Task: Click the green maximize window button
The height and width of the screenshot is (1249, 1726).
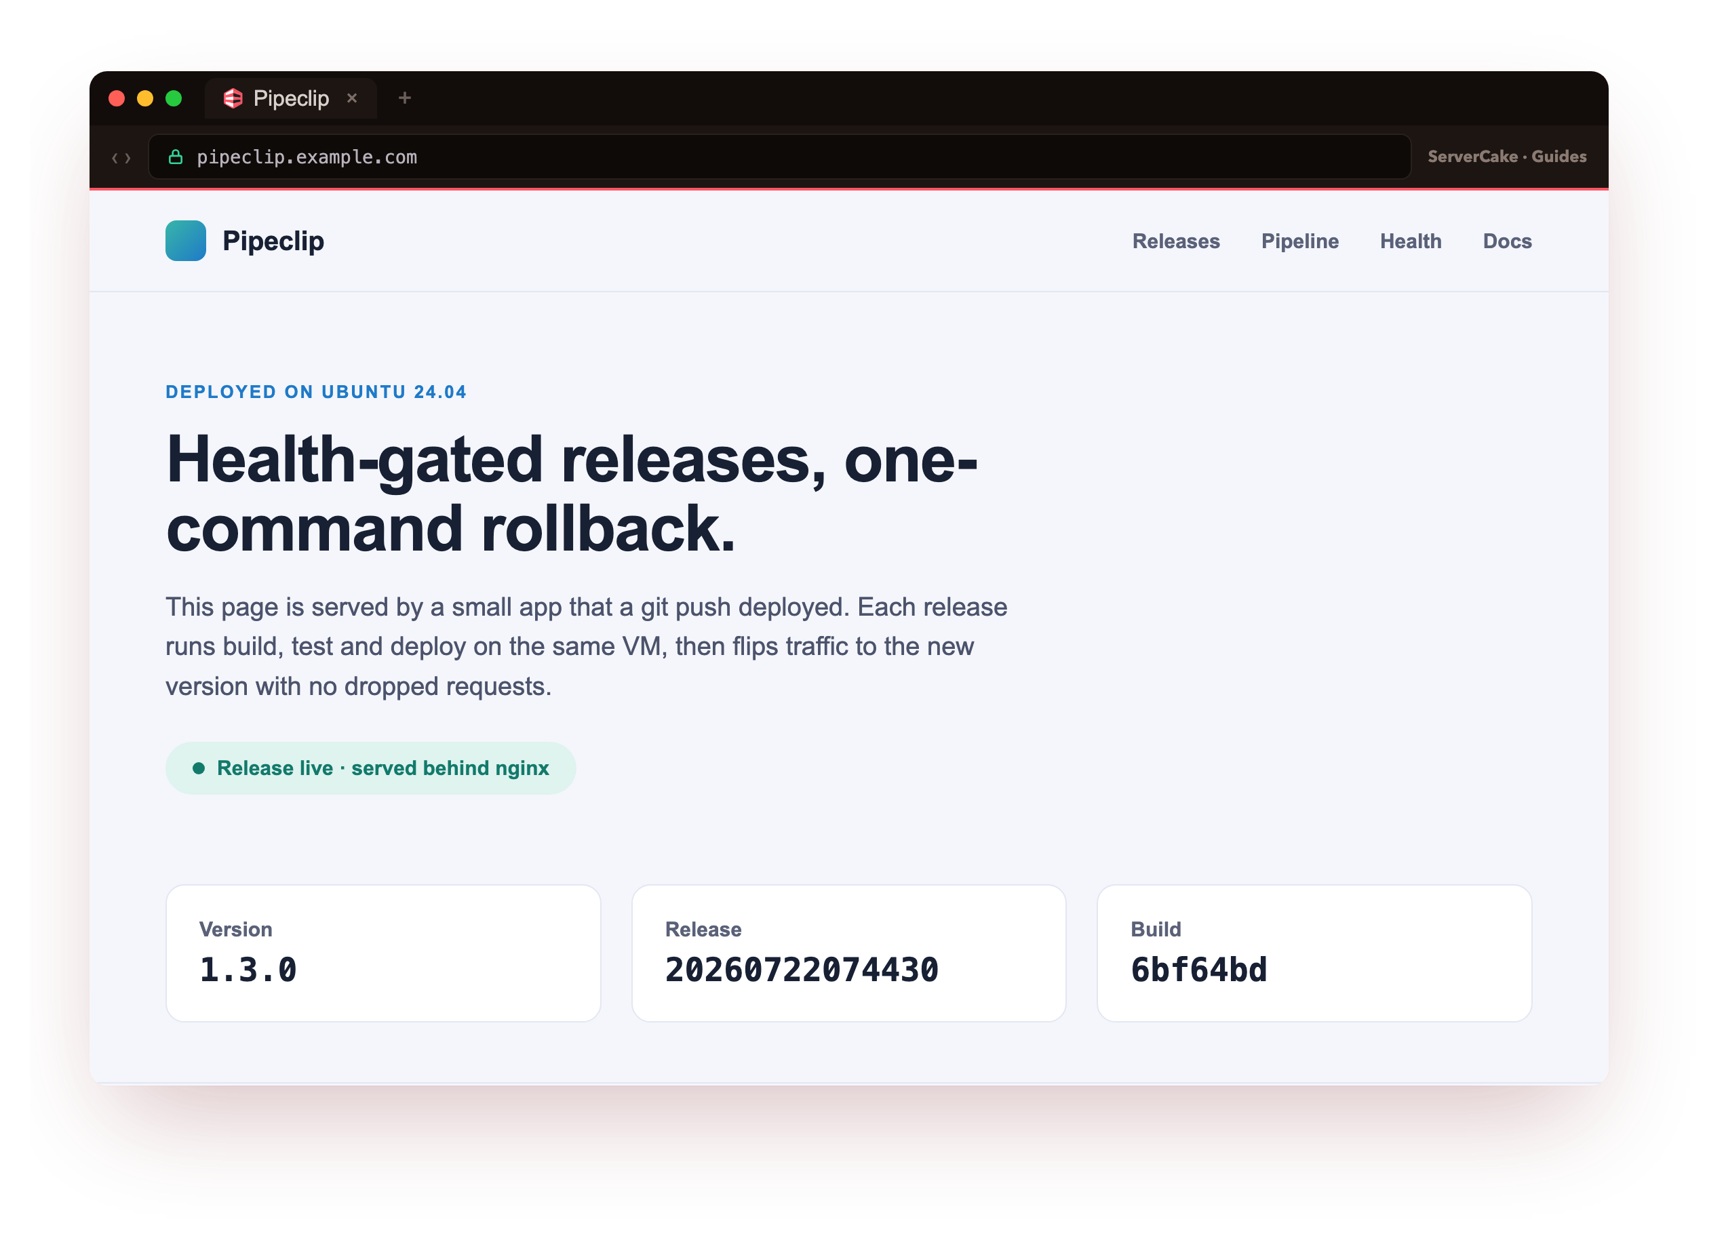Action: click(x=174, y=99)
